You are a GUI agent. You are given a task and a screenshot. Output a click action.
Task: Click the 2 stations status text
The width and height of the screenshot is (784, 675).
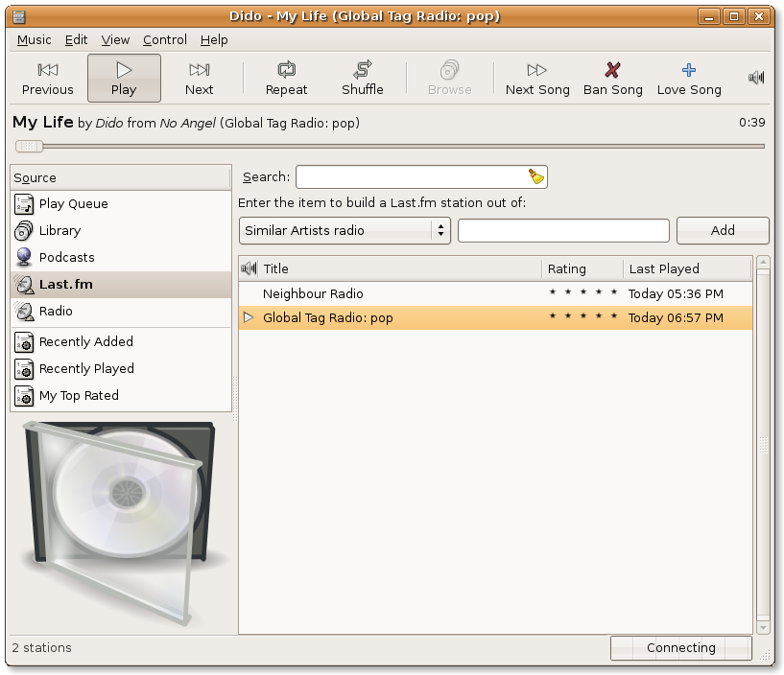point(42,648)
